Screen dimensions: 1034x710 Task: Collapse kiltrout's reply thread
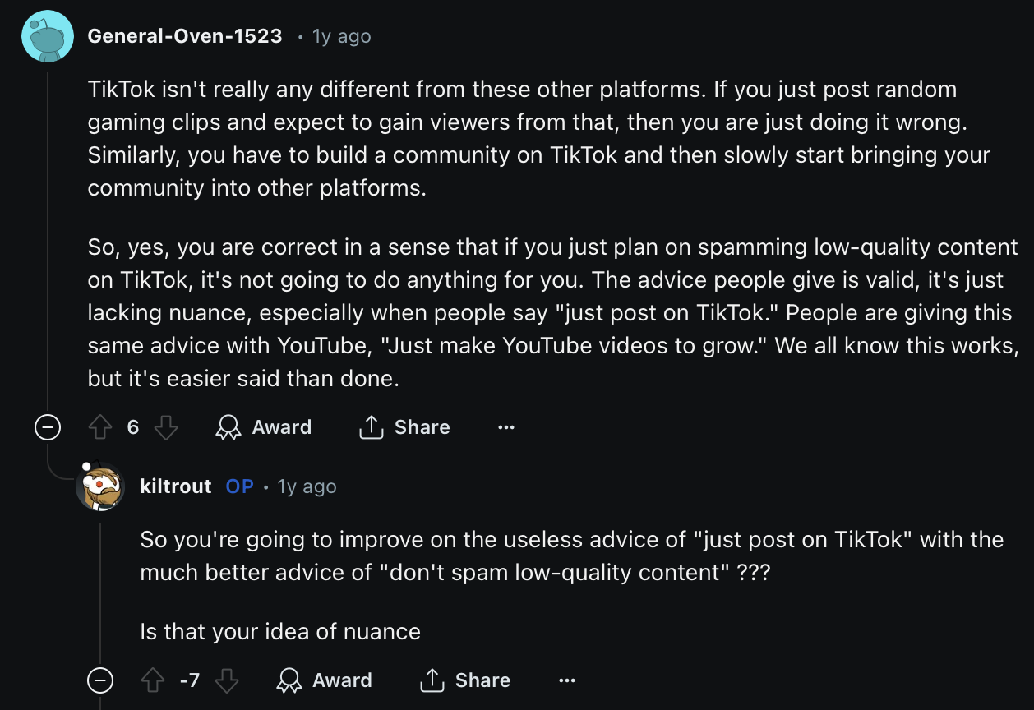(x=100, y=680)
